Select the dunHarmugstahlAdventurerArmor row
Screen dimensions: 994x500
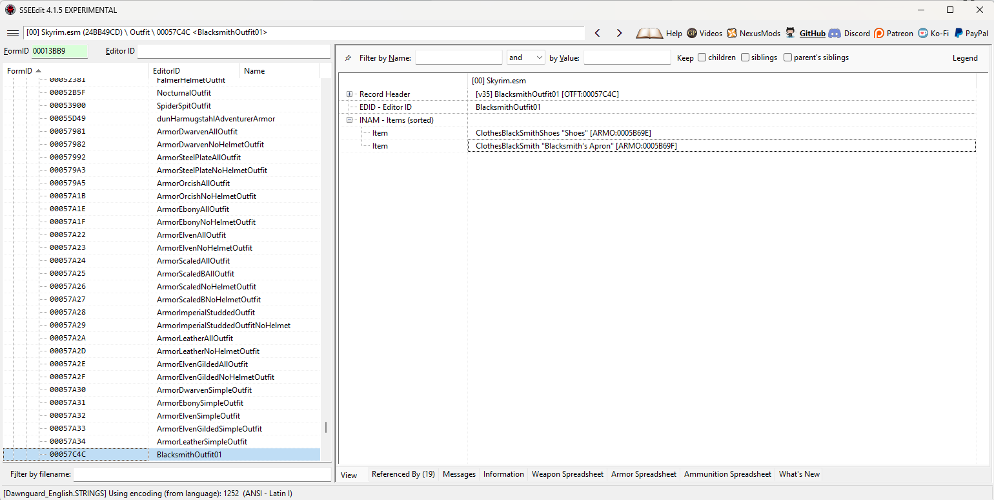[161, 119]
